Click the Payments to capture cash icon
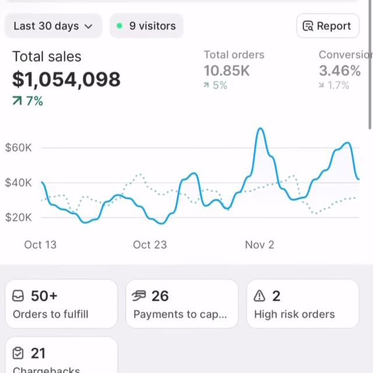This screenshot has height=373, width=373. click(139, 296)
